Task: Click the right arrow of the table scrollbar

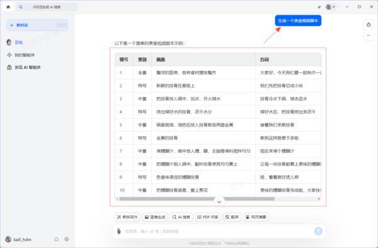Action: [x=319, y=199]
